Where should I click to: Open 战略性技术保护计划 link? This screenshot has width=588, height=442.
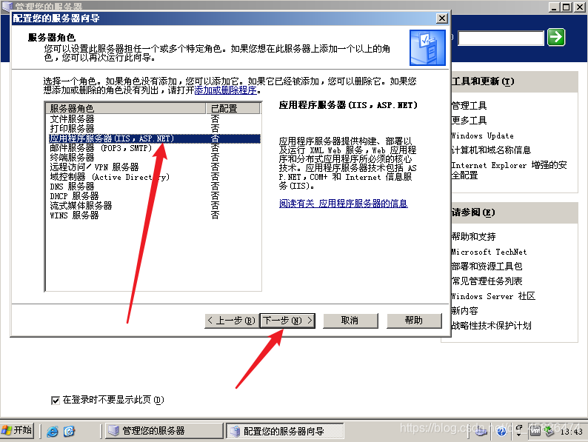point(491,326)
